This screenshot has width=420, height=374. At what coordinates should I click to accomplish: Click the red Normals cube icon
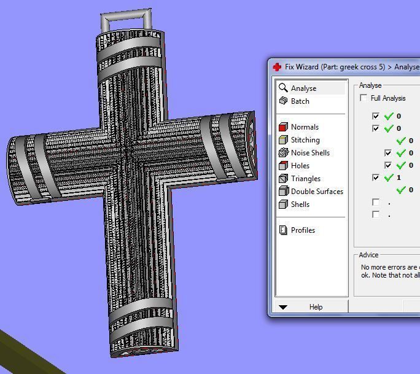283,127
